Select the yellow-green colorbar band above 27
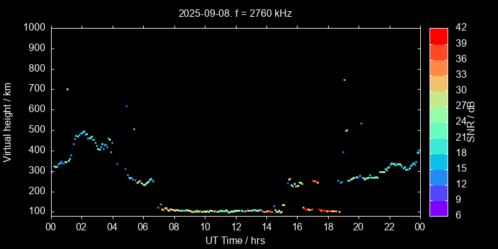 [438, 98]
